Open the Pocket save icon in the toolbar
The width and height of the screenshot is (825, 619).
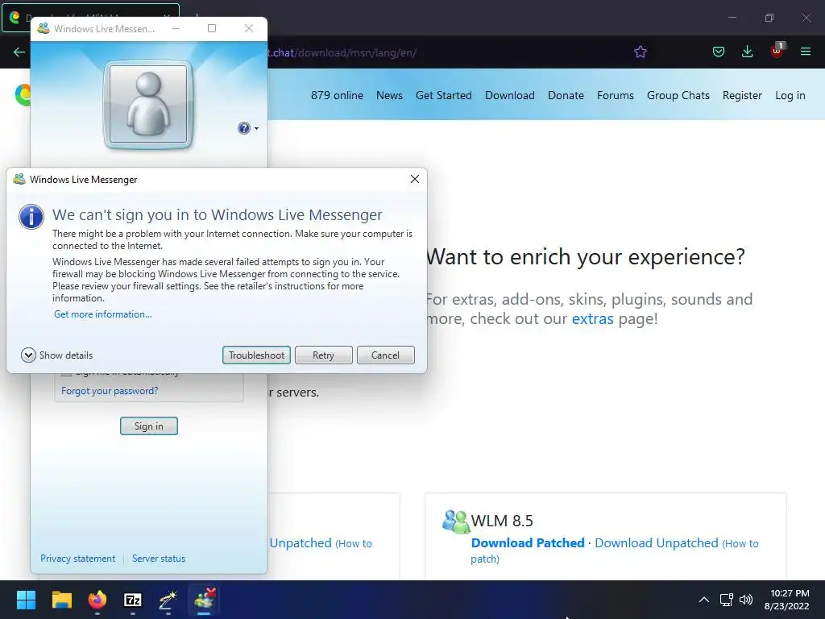point(719,52)
